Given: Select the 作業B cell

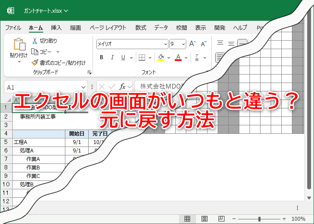Looking at the screenshot, I should [39, 167].
